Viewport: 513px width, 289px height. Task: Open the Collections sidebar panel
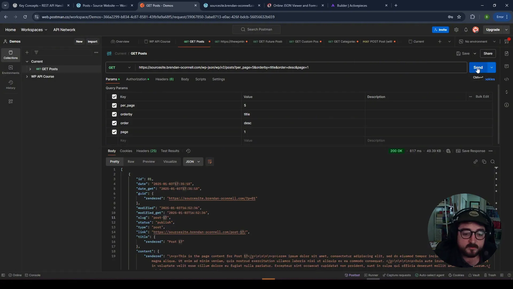click(x=11, y=55)
